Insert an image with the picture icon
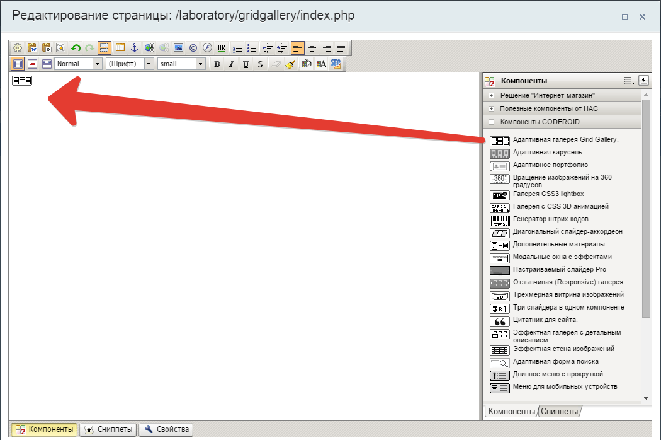Viewport: 661px width, 440px height. 178,48
